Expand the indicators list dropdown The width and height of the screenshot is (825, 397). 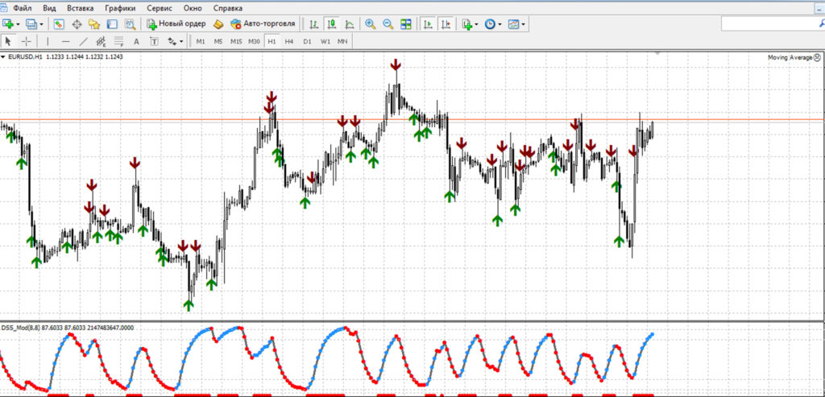[x=477, y=24]
